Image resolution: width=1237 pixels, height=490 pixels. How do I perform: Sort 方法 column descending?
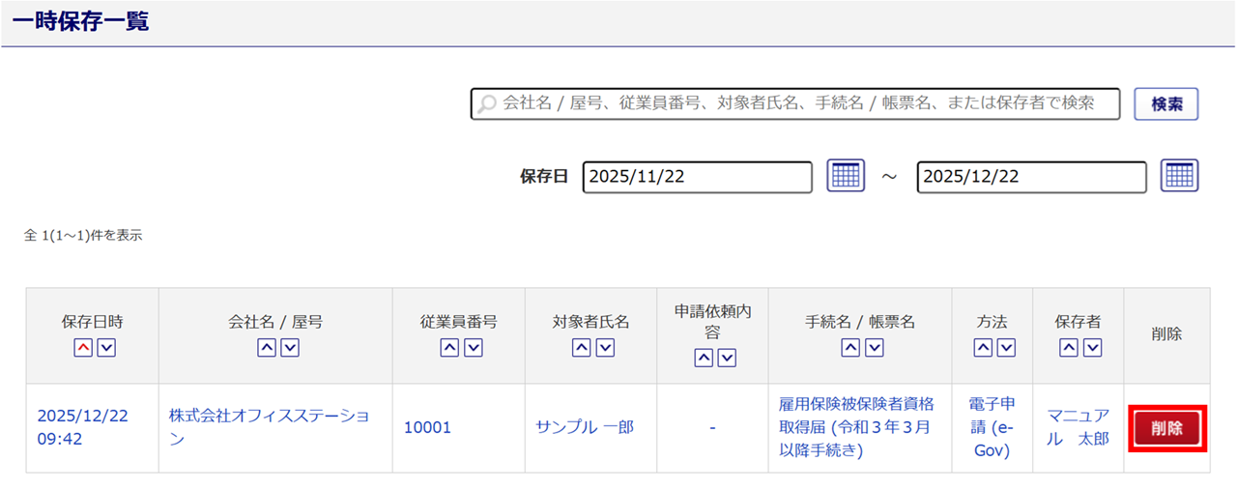1006,348
